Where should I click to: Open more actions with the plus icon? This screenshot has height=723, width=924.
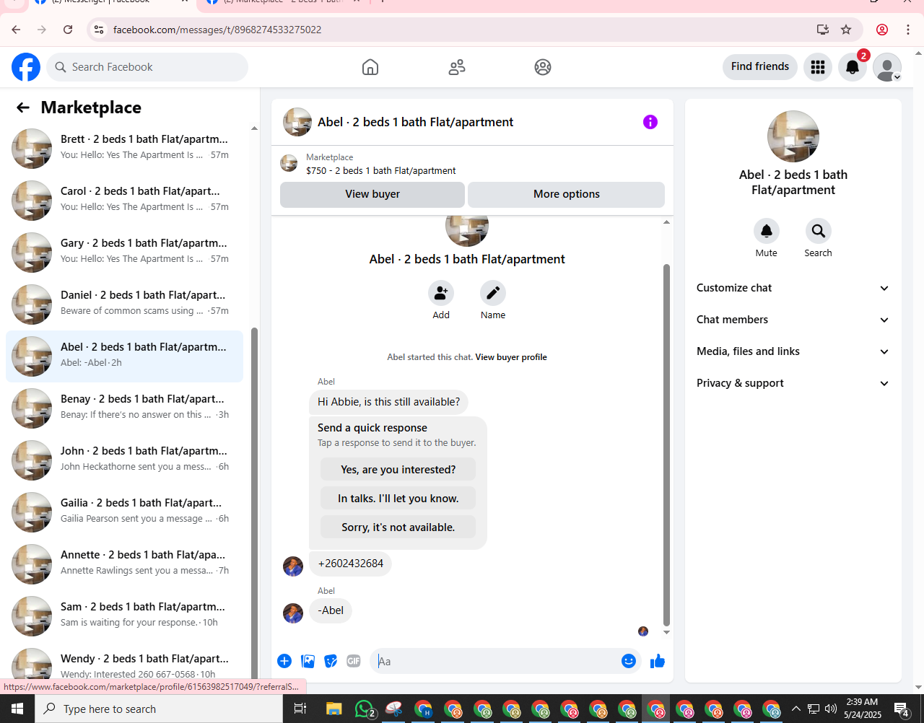click(x=284, y=661)
